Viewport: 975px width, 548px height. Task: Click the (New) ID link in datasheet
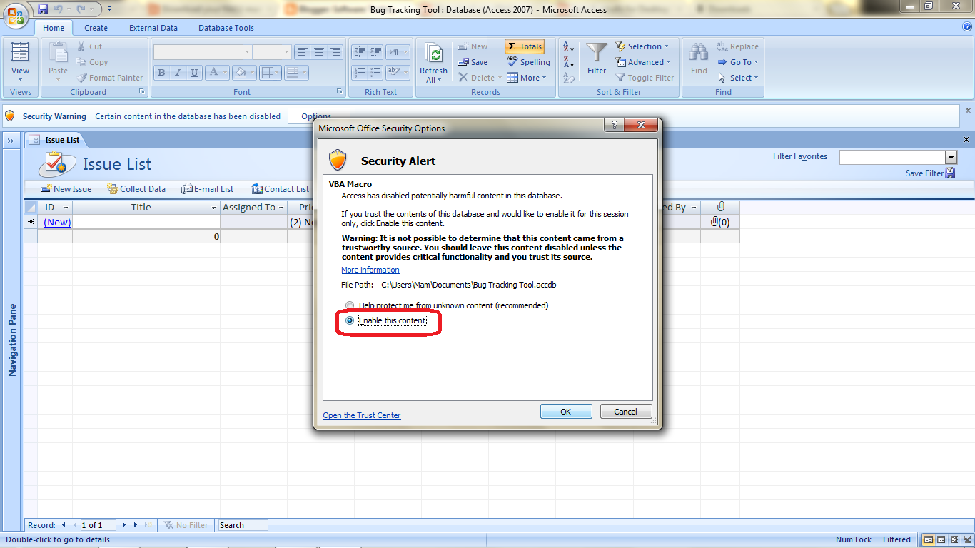57,222
